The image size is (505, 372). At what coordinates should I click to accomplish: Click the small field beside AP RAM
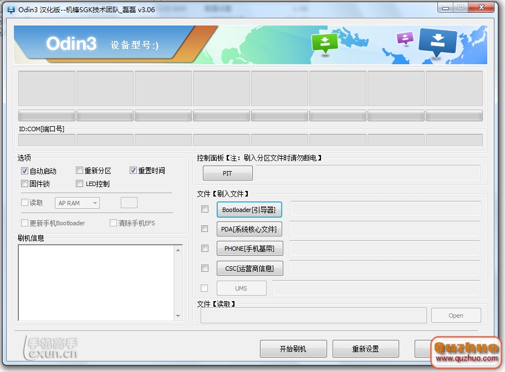(x=129, y=203)
